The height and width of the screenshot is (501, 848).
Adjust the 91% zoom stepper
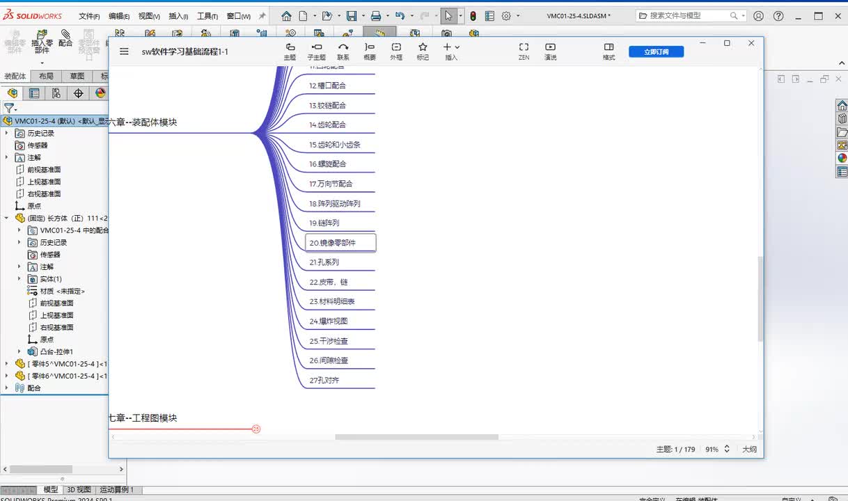click(x=727, y=450)
